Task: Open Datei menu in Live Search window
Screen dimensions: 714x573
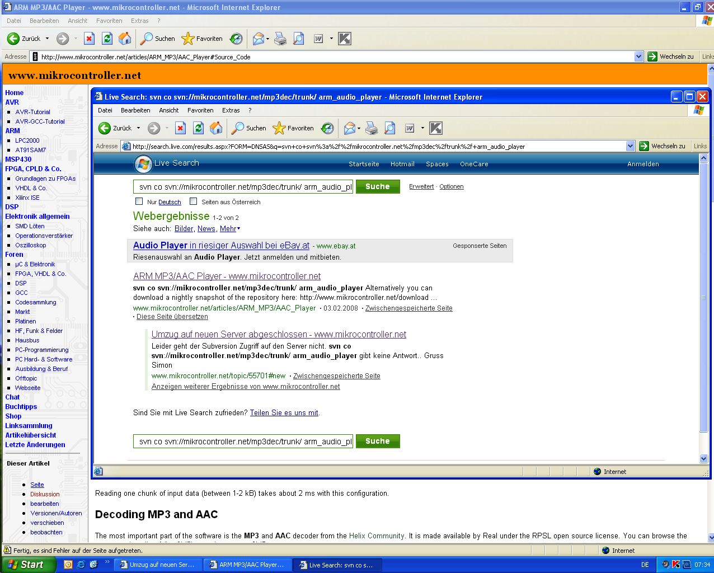Action: click(x=105, y=110)
